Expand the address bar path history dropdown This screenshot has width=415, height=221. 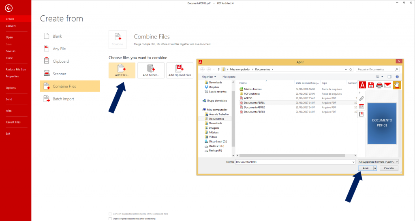(x=346, y=69)
